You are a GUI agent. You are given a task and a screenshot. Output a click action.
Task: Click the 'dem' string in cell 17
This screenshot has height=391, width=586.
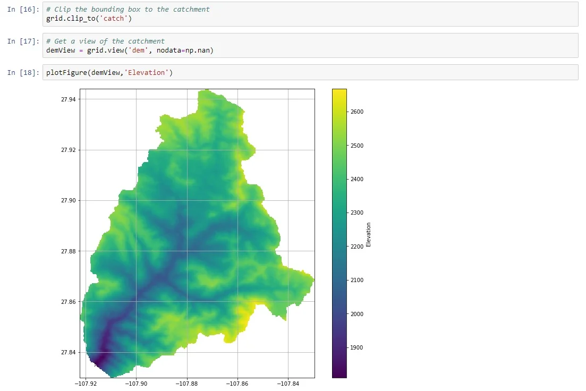tap(138, 50)
